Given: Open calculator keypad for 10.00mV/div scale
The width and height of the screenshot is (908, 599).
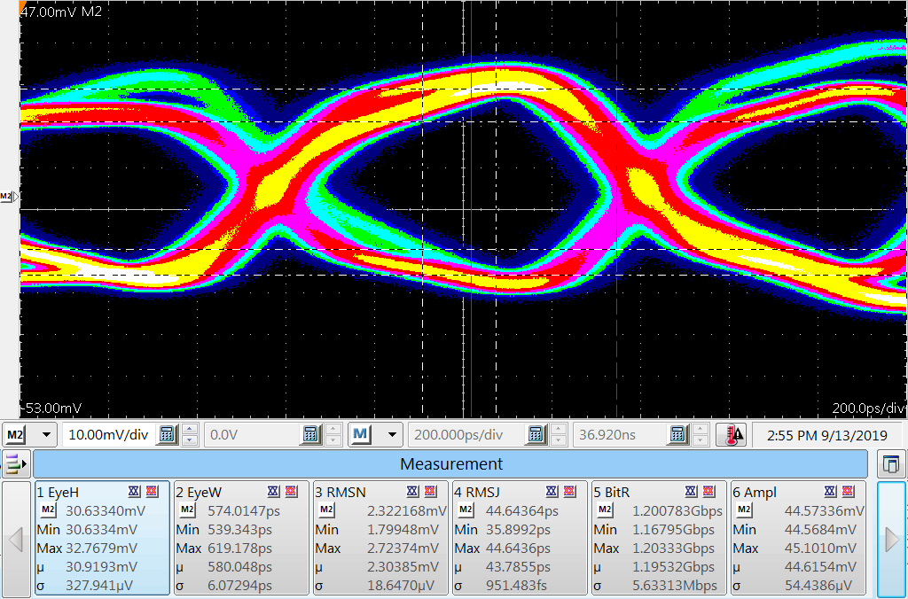Looking at the screenshot, I should (x=166, y=434).
